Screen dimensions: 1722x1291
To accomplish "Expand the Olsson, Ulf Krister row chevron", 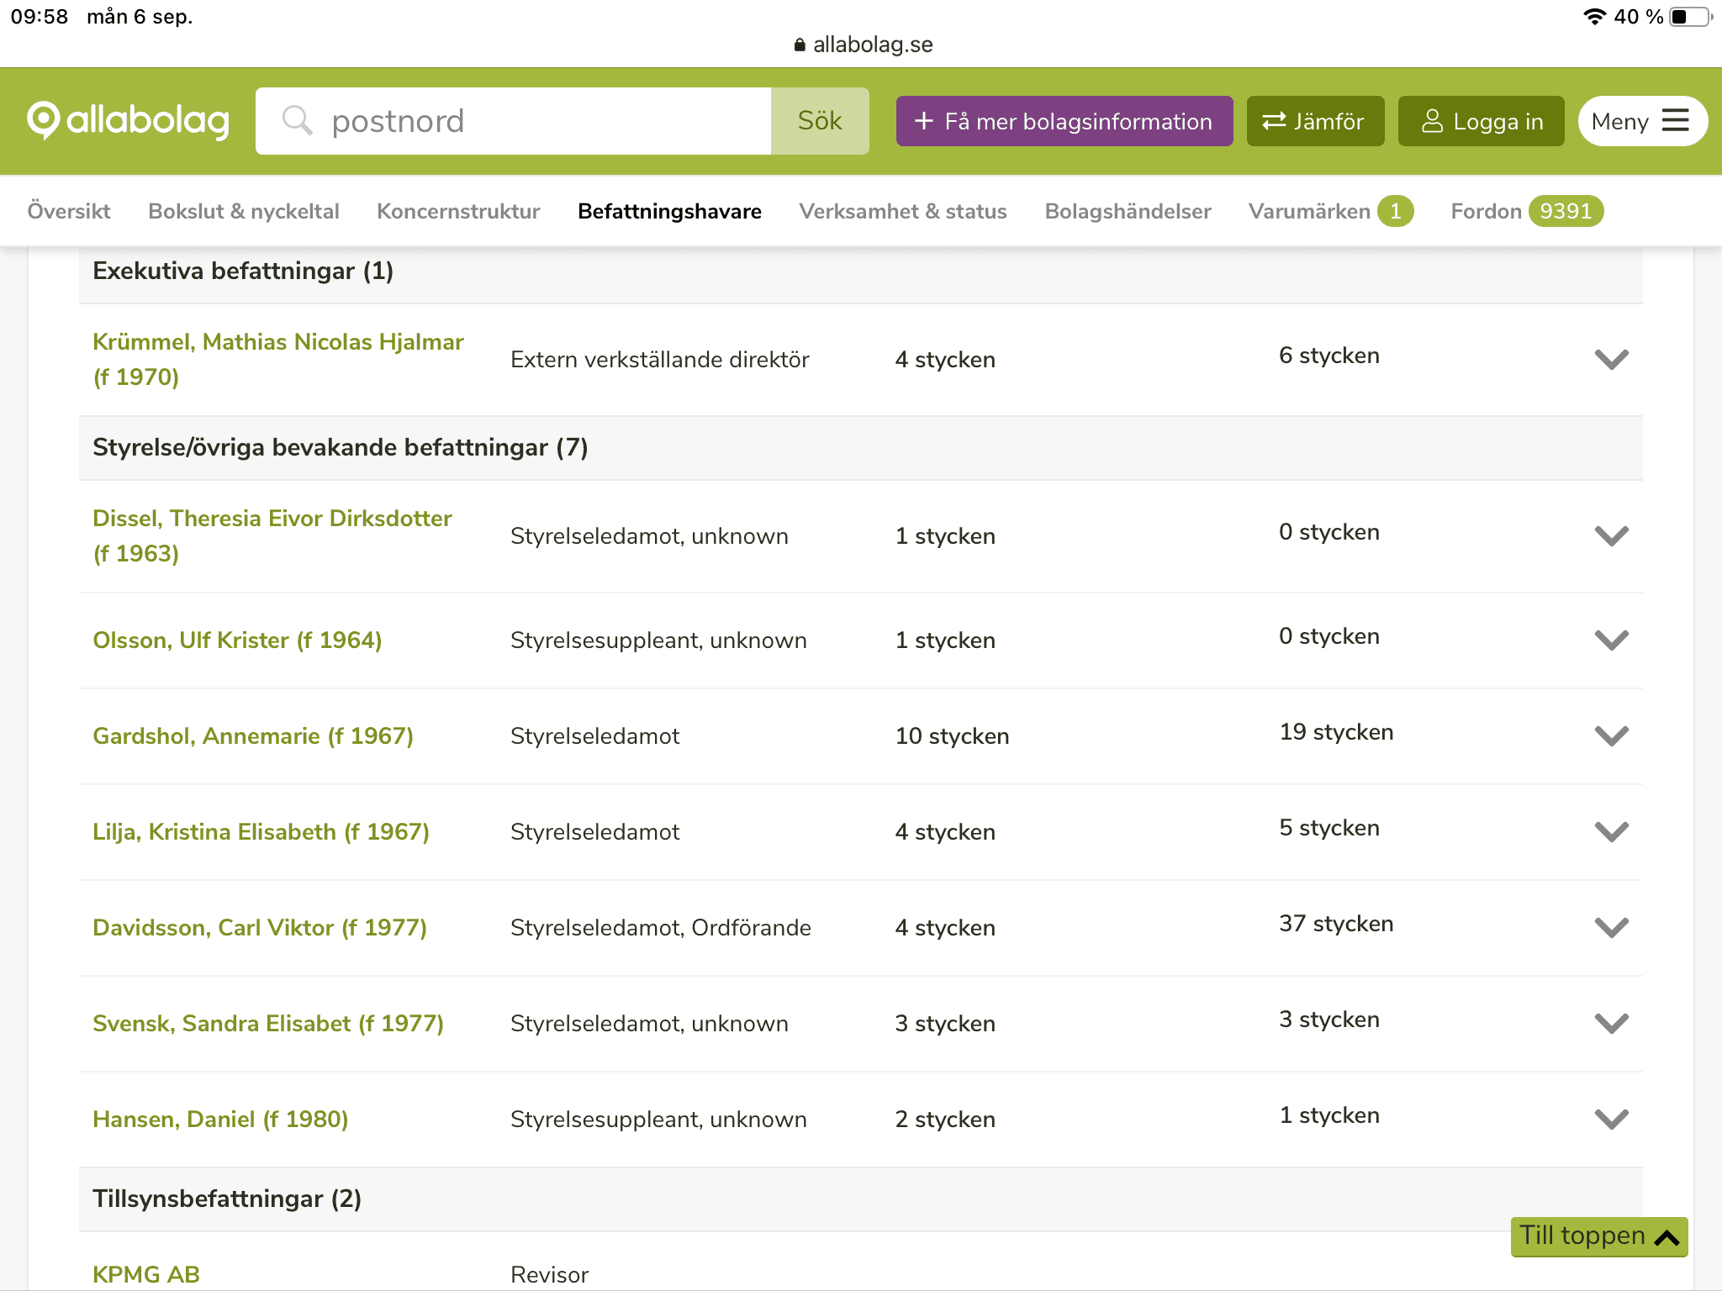I will pos(1611,640).
